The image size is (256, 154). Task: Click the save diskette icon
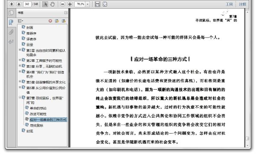(x=97, y=4)
